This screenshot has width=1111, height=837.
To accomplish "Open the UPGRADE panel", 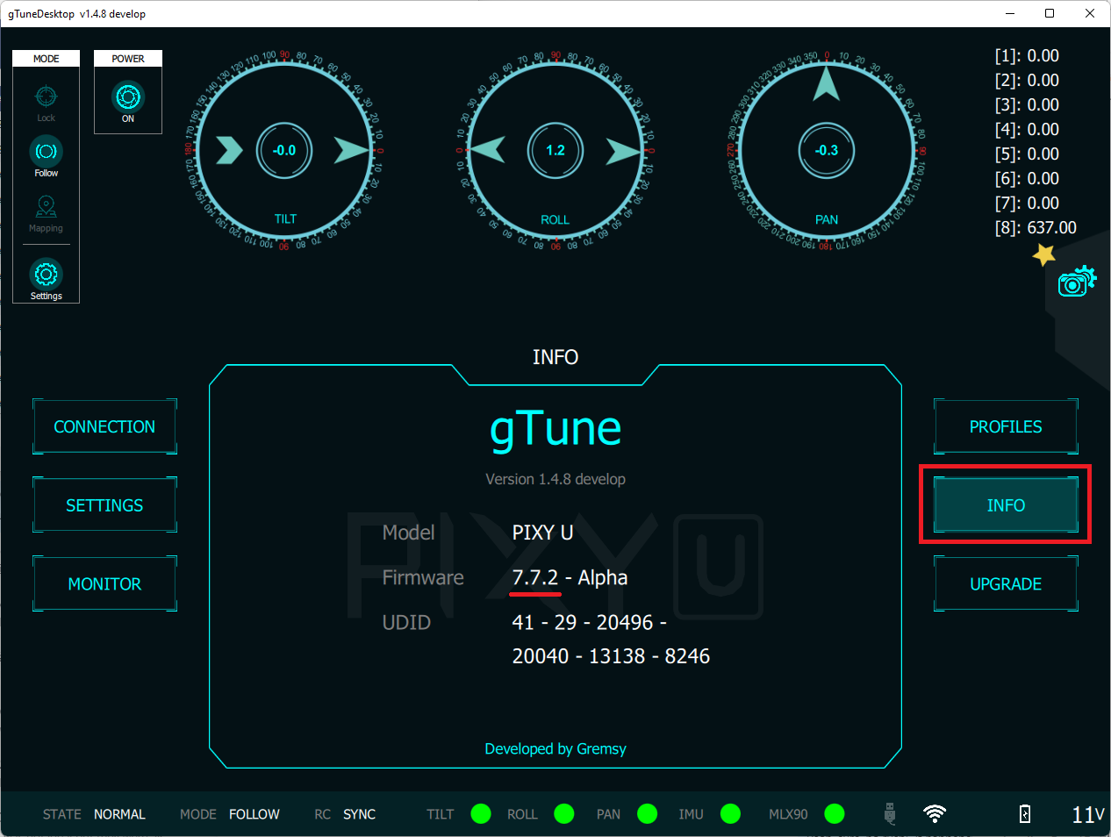I will pyautogui.click(x=1006, y=584).
